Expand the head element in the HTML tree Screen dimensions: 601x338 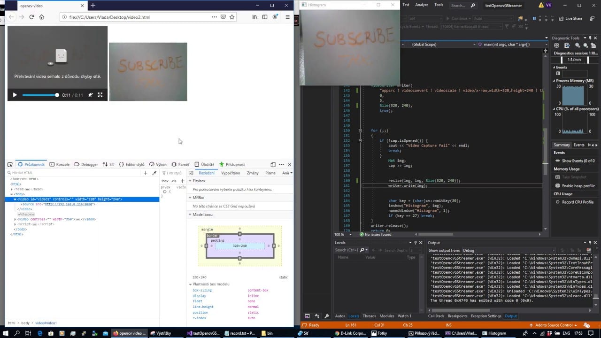[12, 189]
